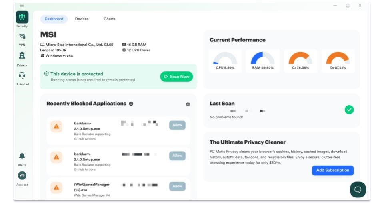
Task: Maximize the application window
Action: (348, 6)
